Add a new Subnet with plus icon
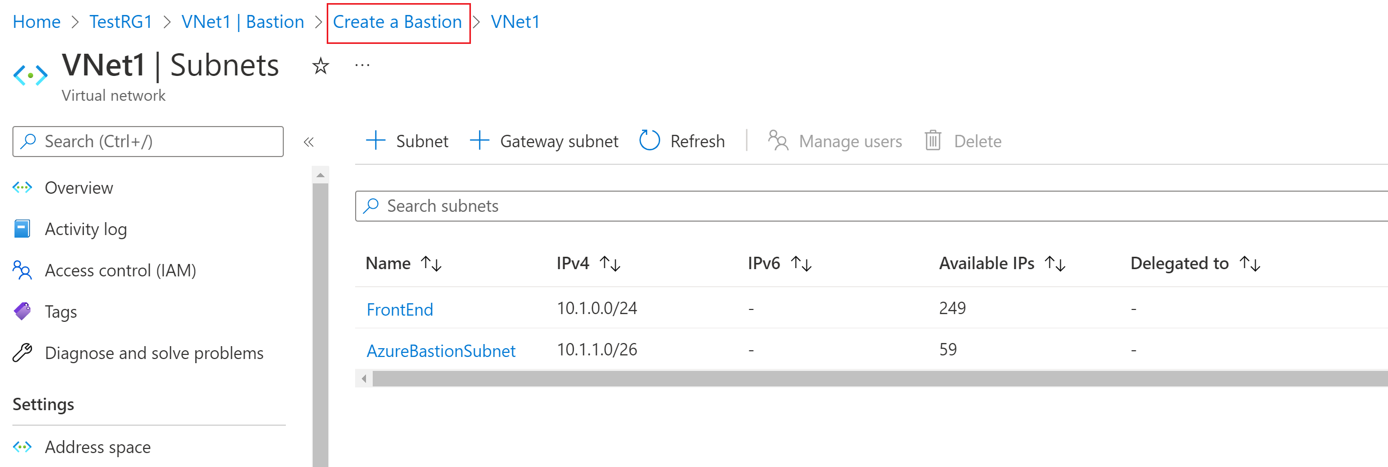Screen dimensions: 1388x467 (x=376, y=141)
